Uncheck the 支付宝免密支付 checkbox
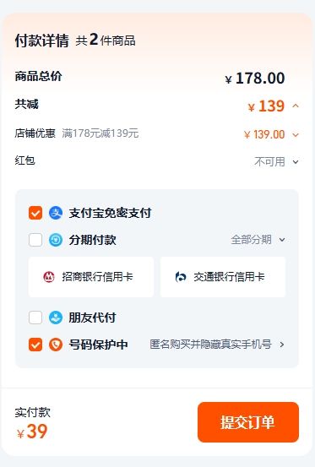This screenshot has width=315, height=467. tap(35, 213)
